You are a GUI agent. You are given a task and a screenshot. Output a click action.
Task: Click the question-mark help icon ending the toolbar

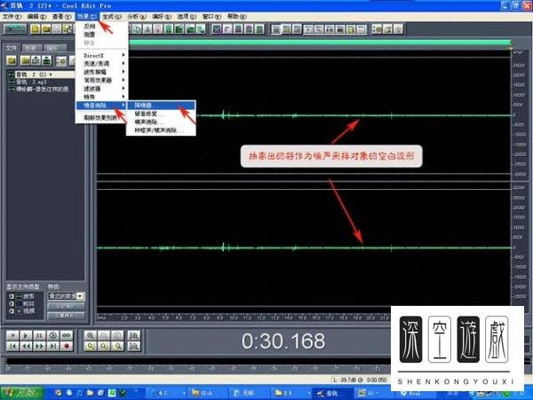(399, 29)
